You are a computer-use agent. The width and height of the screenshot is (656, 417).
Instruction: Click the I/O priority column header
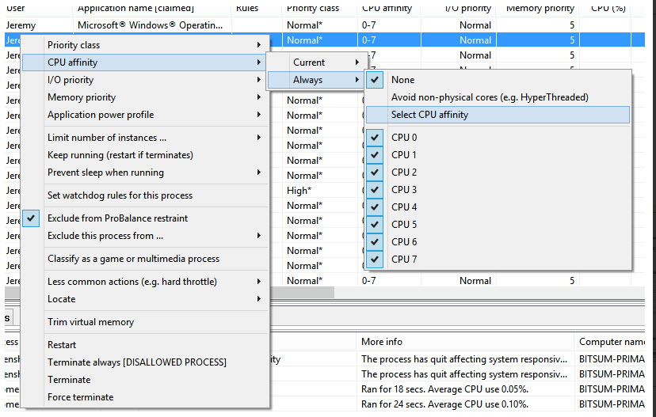[x=467, y=8]
